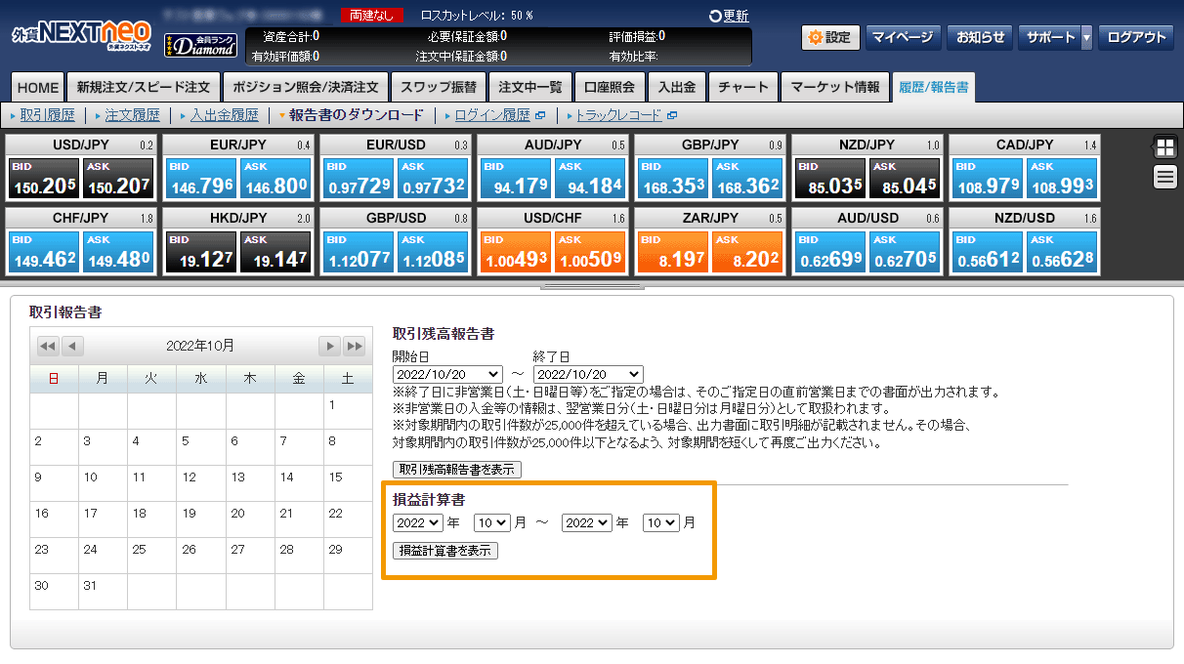Image resolution: width=1184 pixels, height=664 pixels.
Task: Open settings with the 設定 gear button
Action: [829, 38]
